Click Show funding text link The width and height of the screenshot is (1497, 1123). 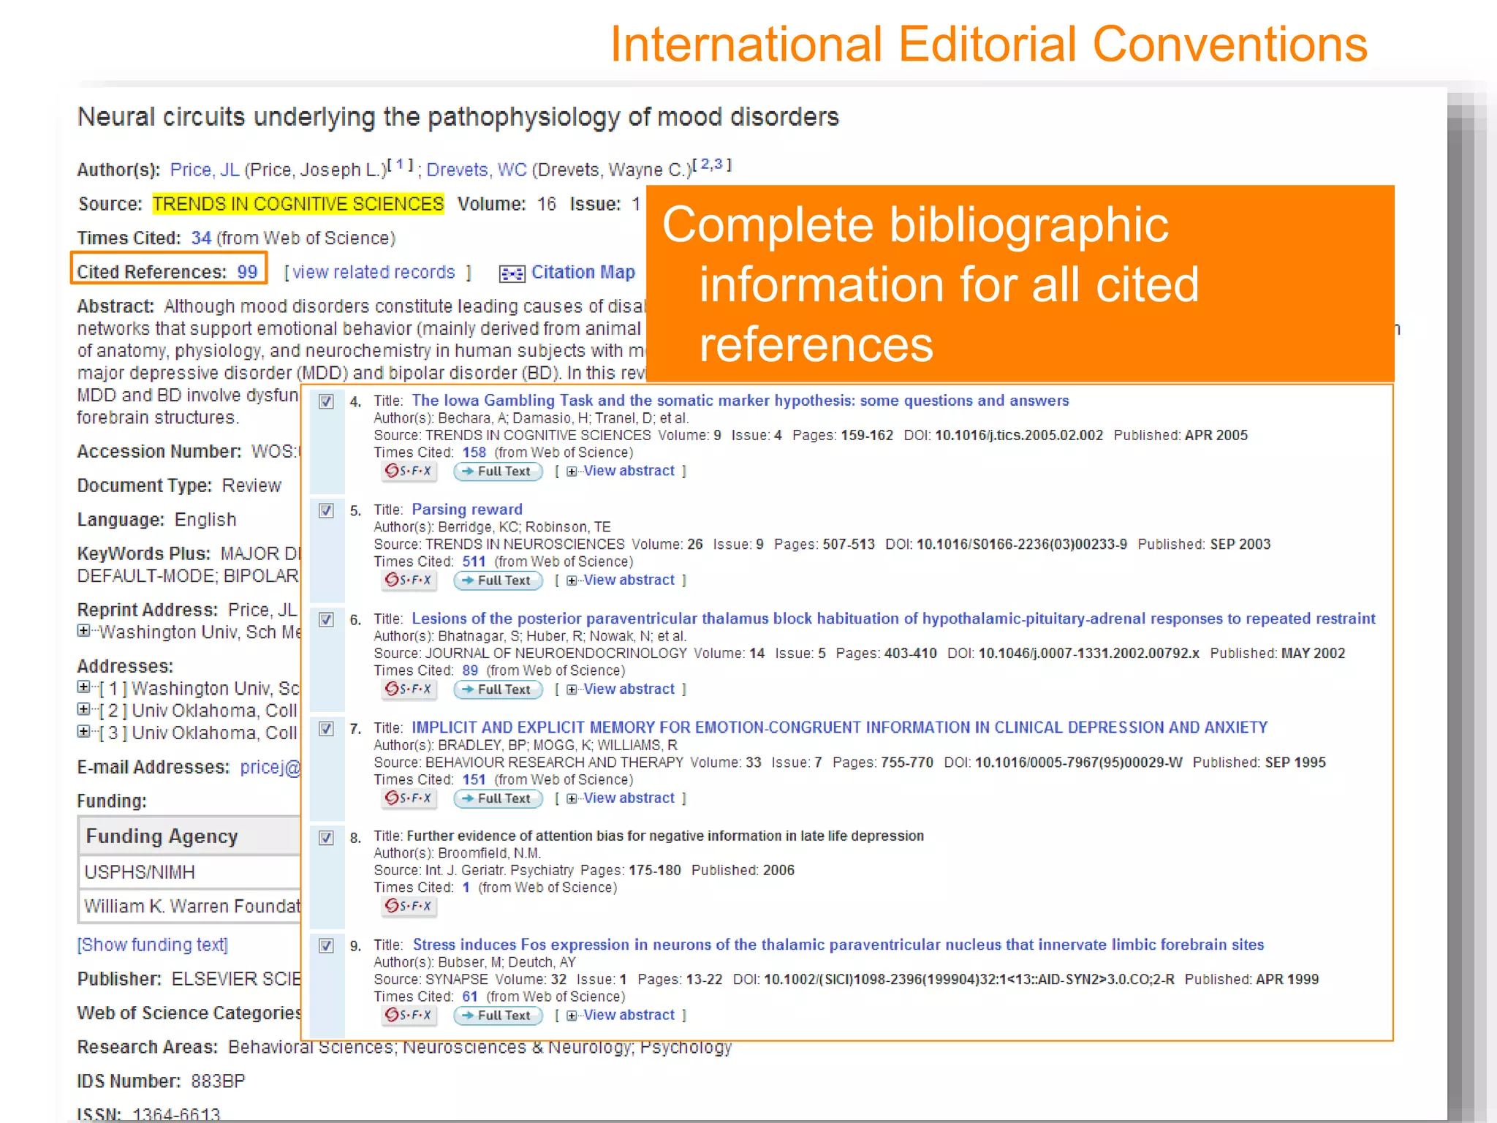(x=153, y=945)
